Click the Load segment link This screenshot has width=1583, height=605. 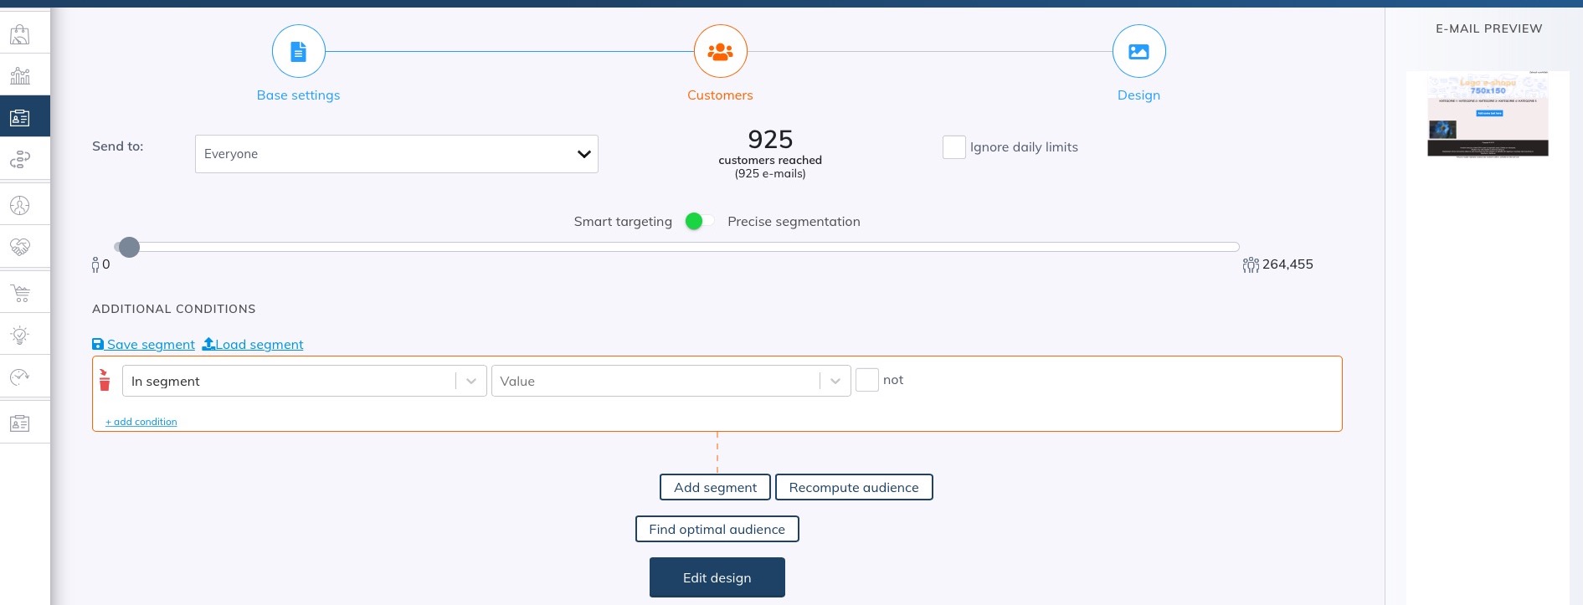point(253,345)
